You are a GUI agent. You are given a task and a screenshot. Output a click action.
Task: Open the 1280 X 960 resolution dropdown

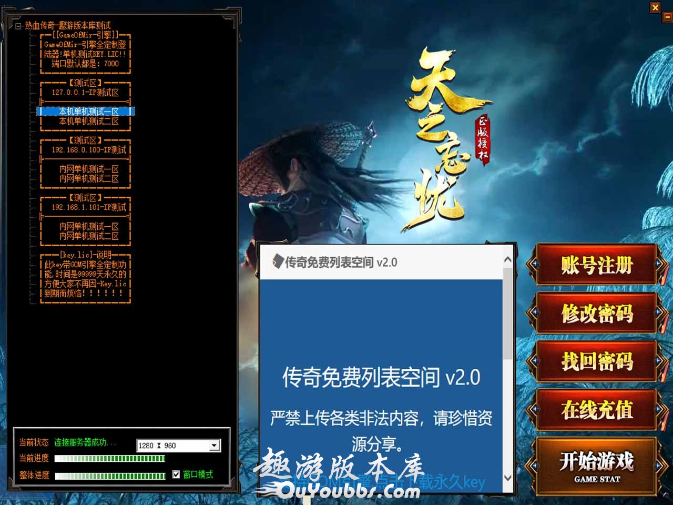pos(215,446)
